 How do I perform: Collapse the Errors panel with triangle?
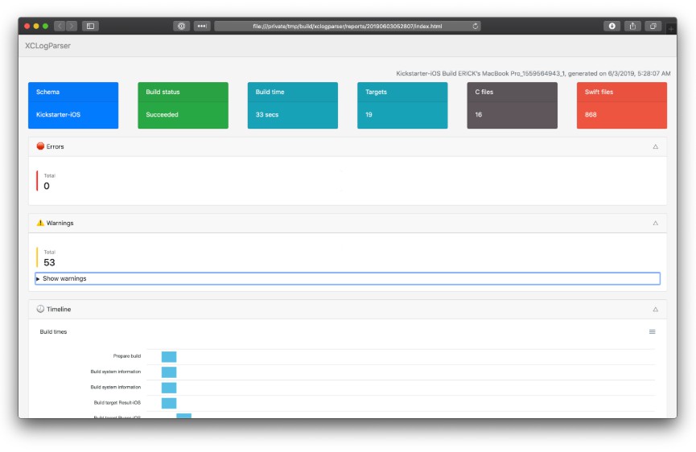(655, 146)
